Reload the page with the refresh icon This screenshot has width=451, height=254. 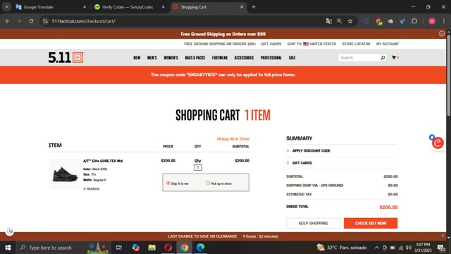click(x=31, y=21)
